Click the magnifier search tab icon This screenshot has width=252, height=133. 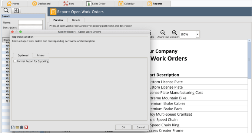(x=6, y=10)
